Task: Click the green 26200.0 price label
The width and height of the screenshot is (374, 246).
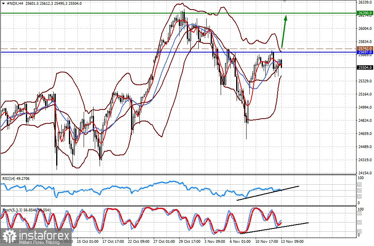Action: click(365, 13)
